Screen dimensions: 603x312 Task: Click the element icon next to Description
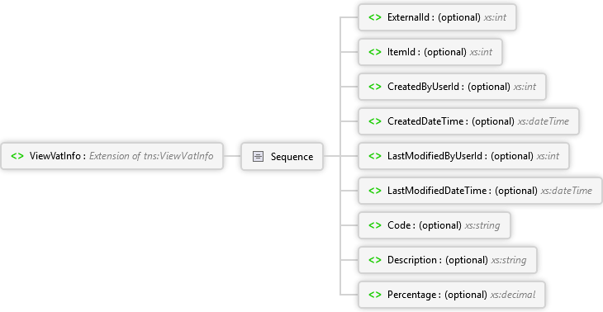pyautogui.click(x=375, y=260)
